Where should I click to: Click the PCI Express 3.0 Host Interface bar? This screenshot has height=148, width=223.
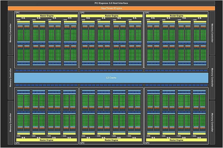point(111,3)
